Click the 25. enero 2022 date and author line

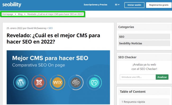[26, 28]
